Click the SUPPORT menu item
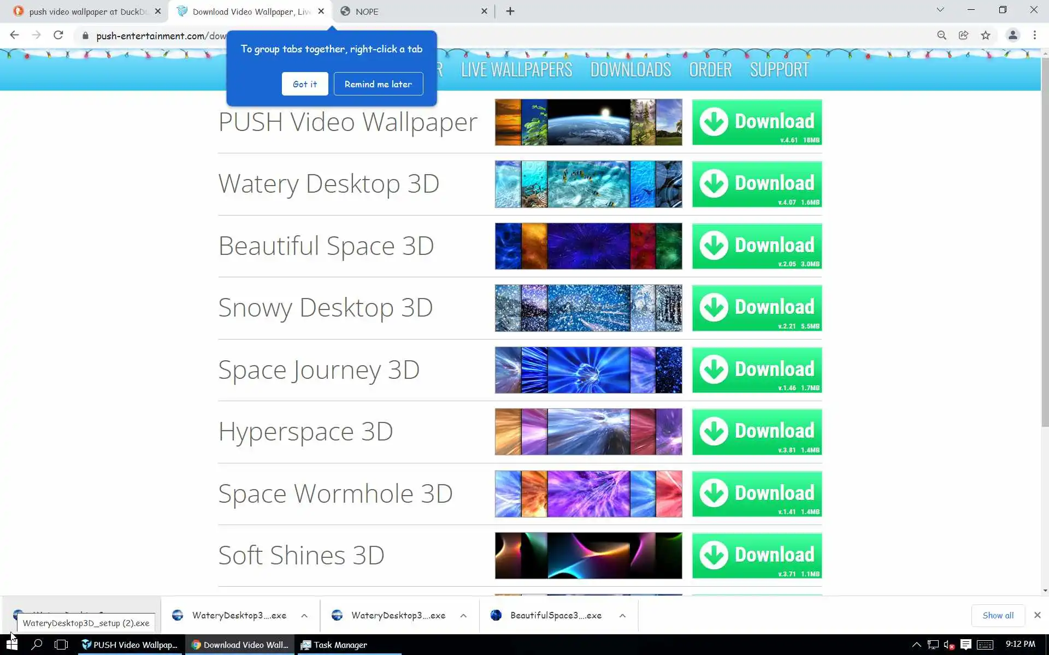Viewport: 1049px width, 655px height. [x=779, y=70]
